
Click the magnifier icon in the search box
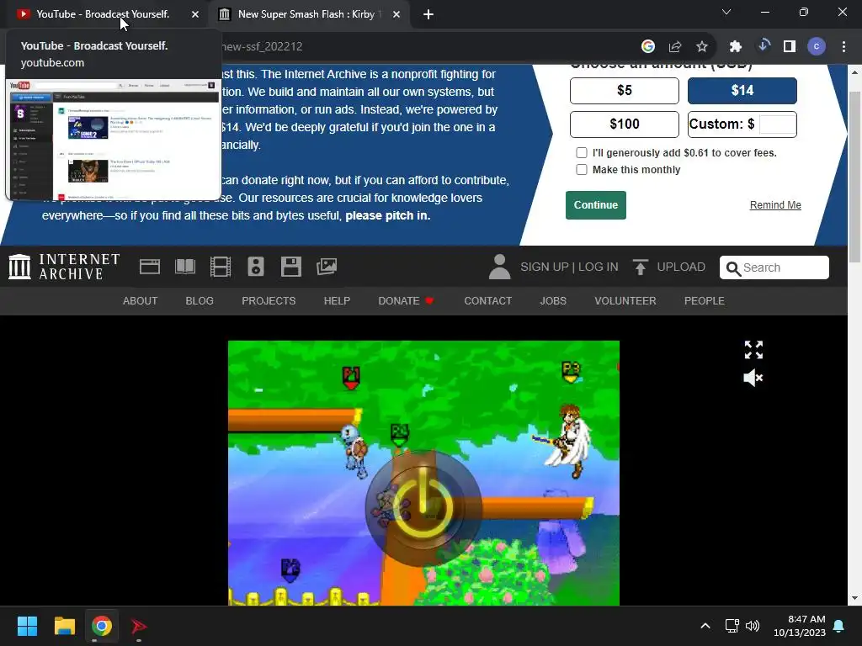point(733,268)
